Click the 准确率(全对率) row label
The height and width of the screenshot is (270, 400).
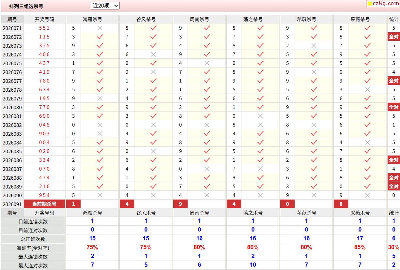coord(33,247)
